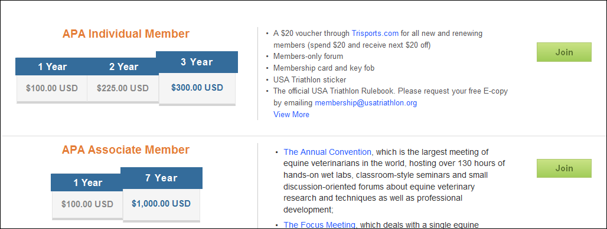The height and width of the screenshot is (229, 607).
Task: Open the Trisports.com link
Action: pos(375,33)
